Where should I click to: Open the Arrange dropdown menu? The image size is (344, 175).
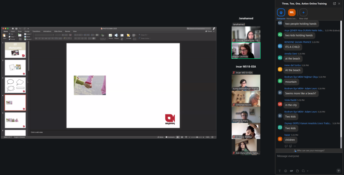[x=129, y=36]
